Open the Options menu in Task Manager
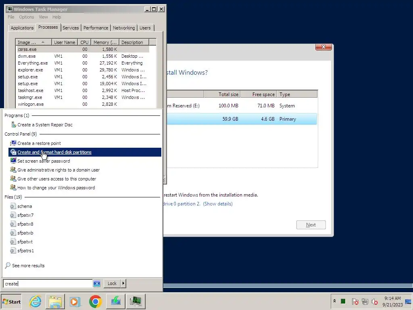Viewport: 413px width, 310px height. click(26, 17)
